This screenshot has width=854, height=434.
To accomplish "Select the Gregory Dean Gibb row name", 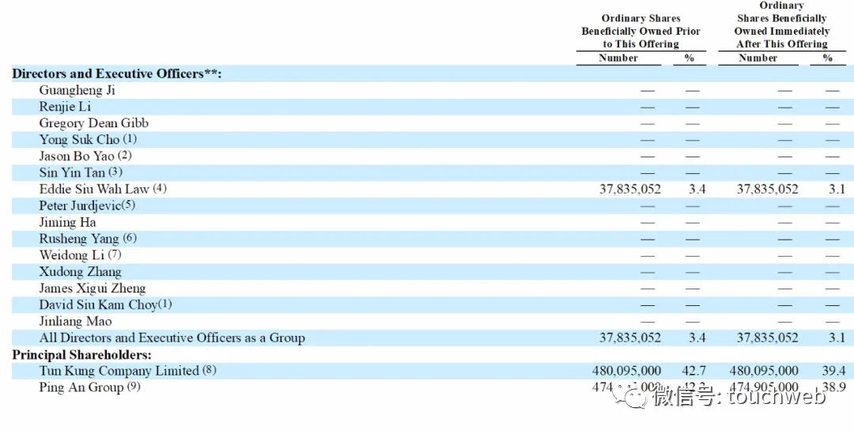I will click(x=93, y=123).
